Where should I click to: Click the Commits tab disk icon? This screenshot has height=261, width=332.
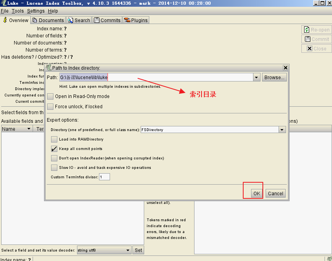tap(97, 20)
